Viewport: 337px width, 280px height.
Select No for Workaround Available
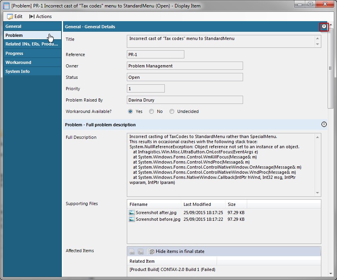click(x=151, y=111)
